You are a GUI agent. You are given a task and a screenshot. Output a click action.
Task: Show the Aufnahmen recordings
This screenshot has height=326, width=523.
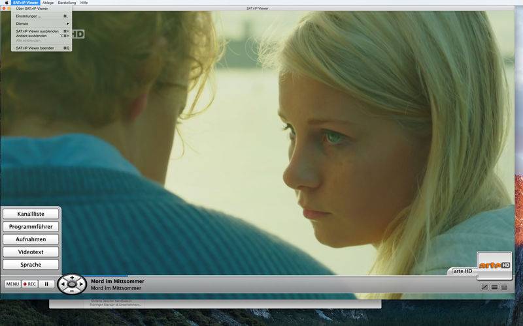31,239
